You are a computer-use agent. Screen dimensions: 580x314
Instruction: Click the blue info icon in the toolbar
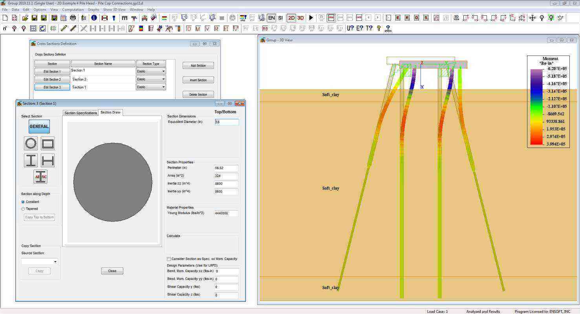click(94, 18)
